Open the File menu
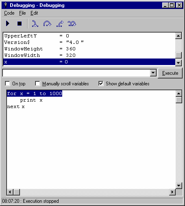The image size is (185, 206). (22, 13)
